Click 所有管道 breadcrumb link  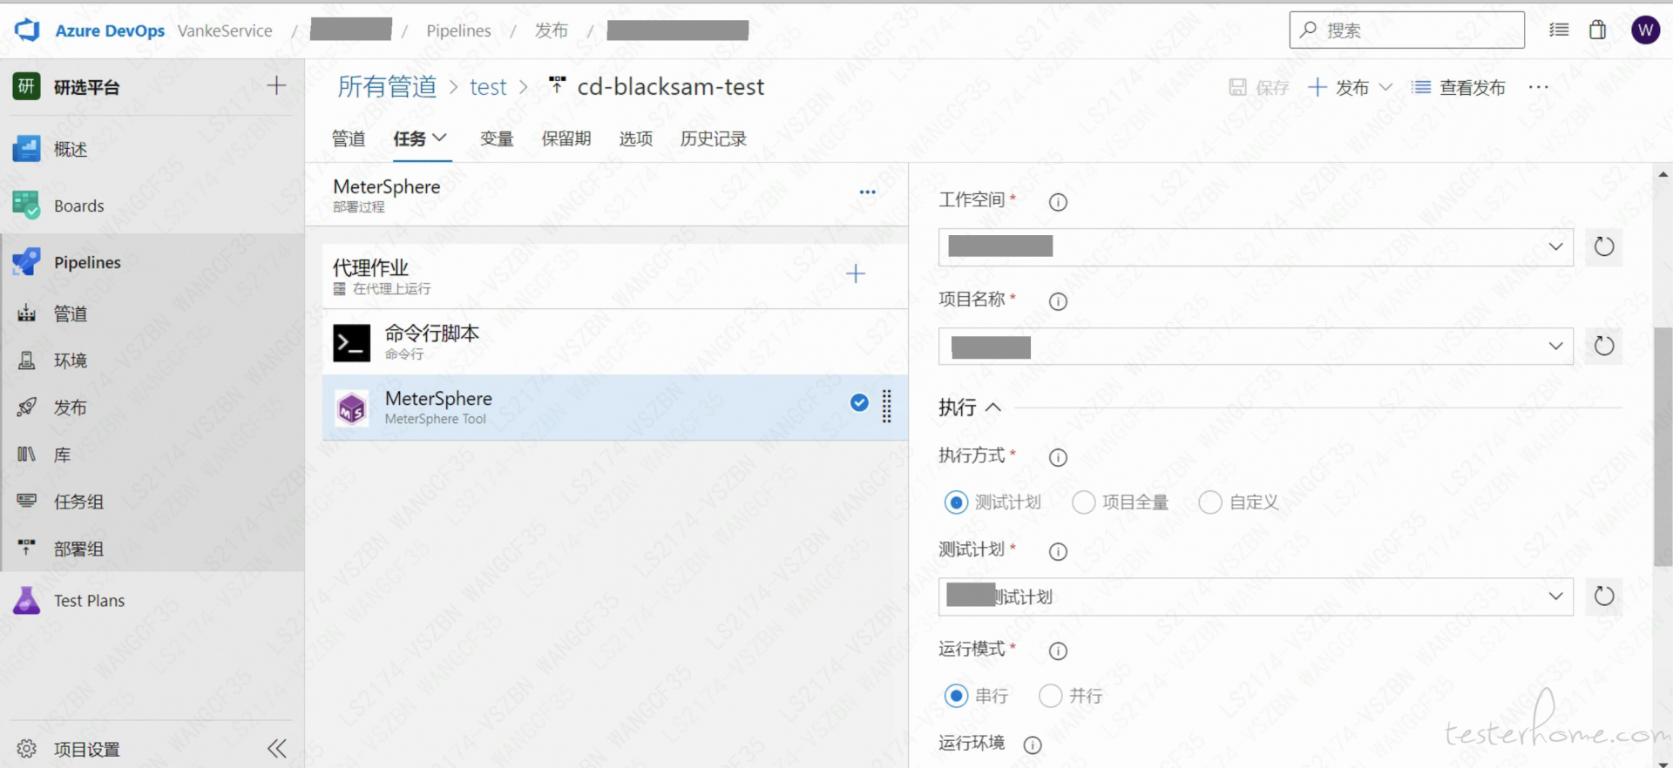tap(387, 87)
